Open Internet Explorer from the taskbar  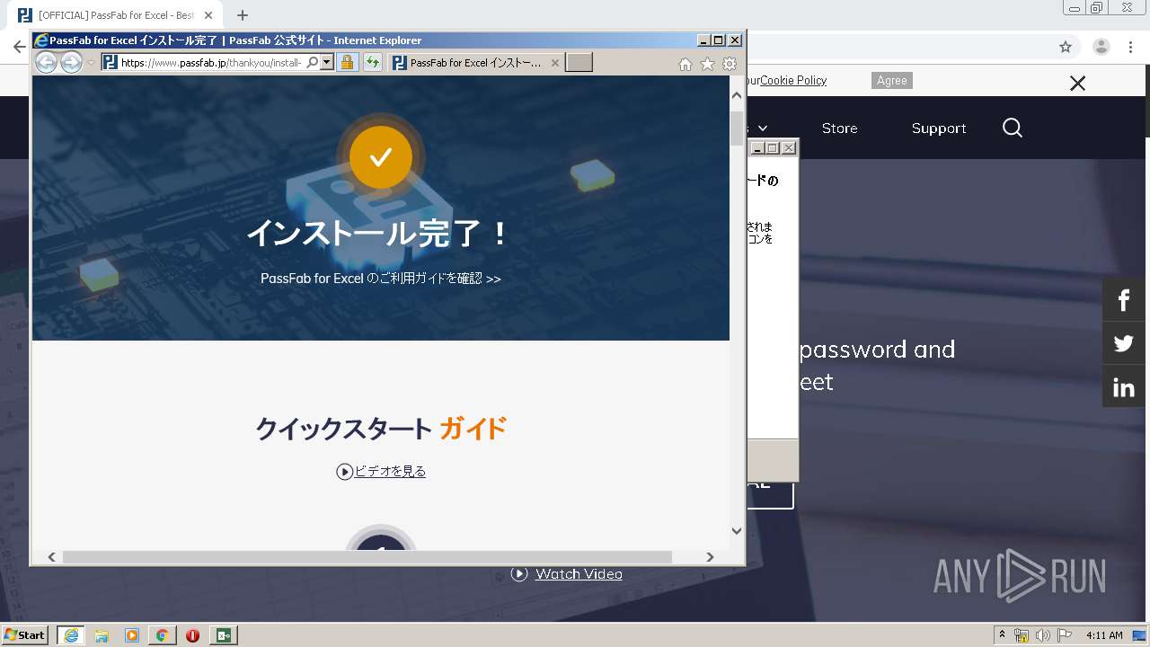70,635
